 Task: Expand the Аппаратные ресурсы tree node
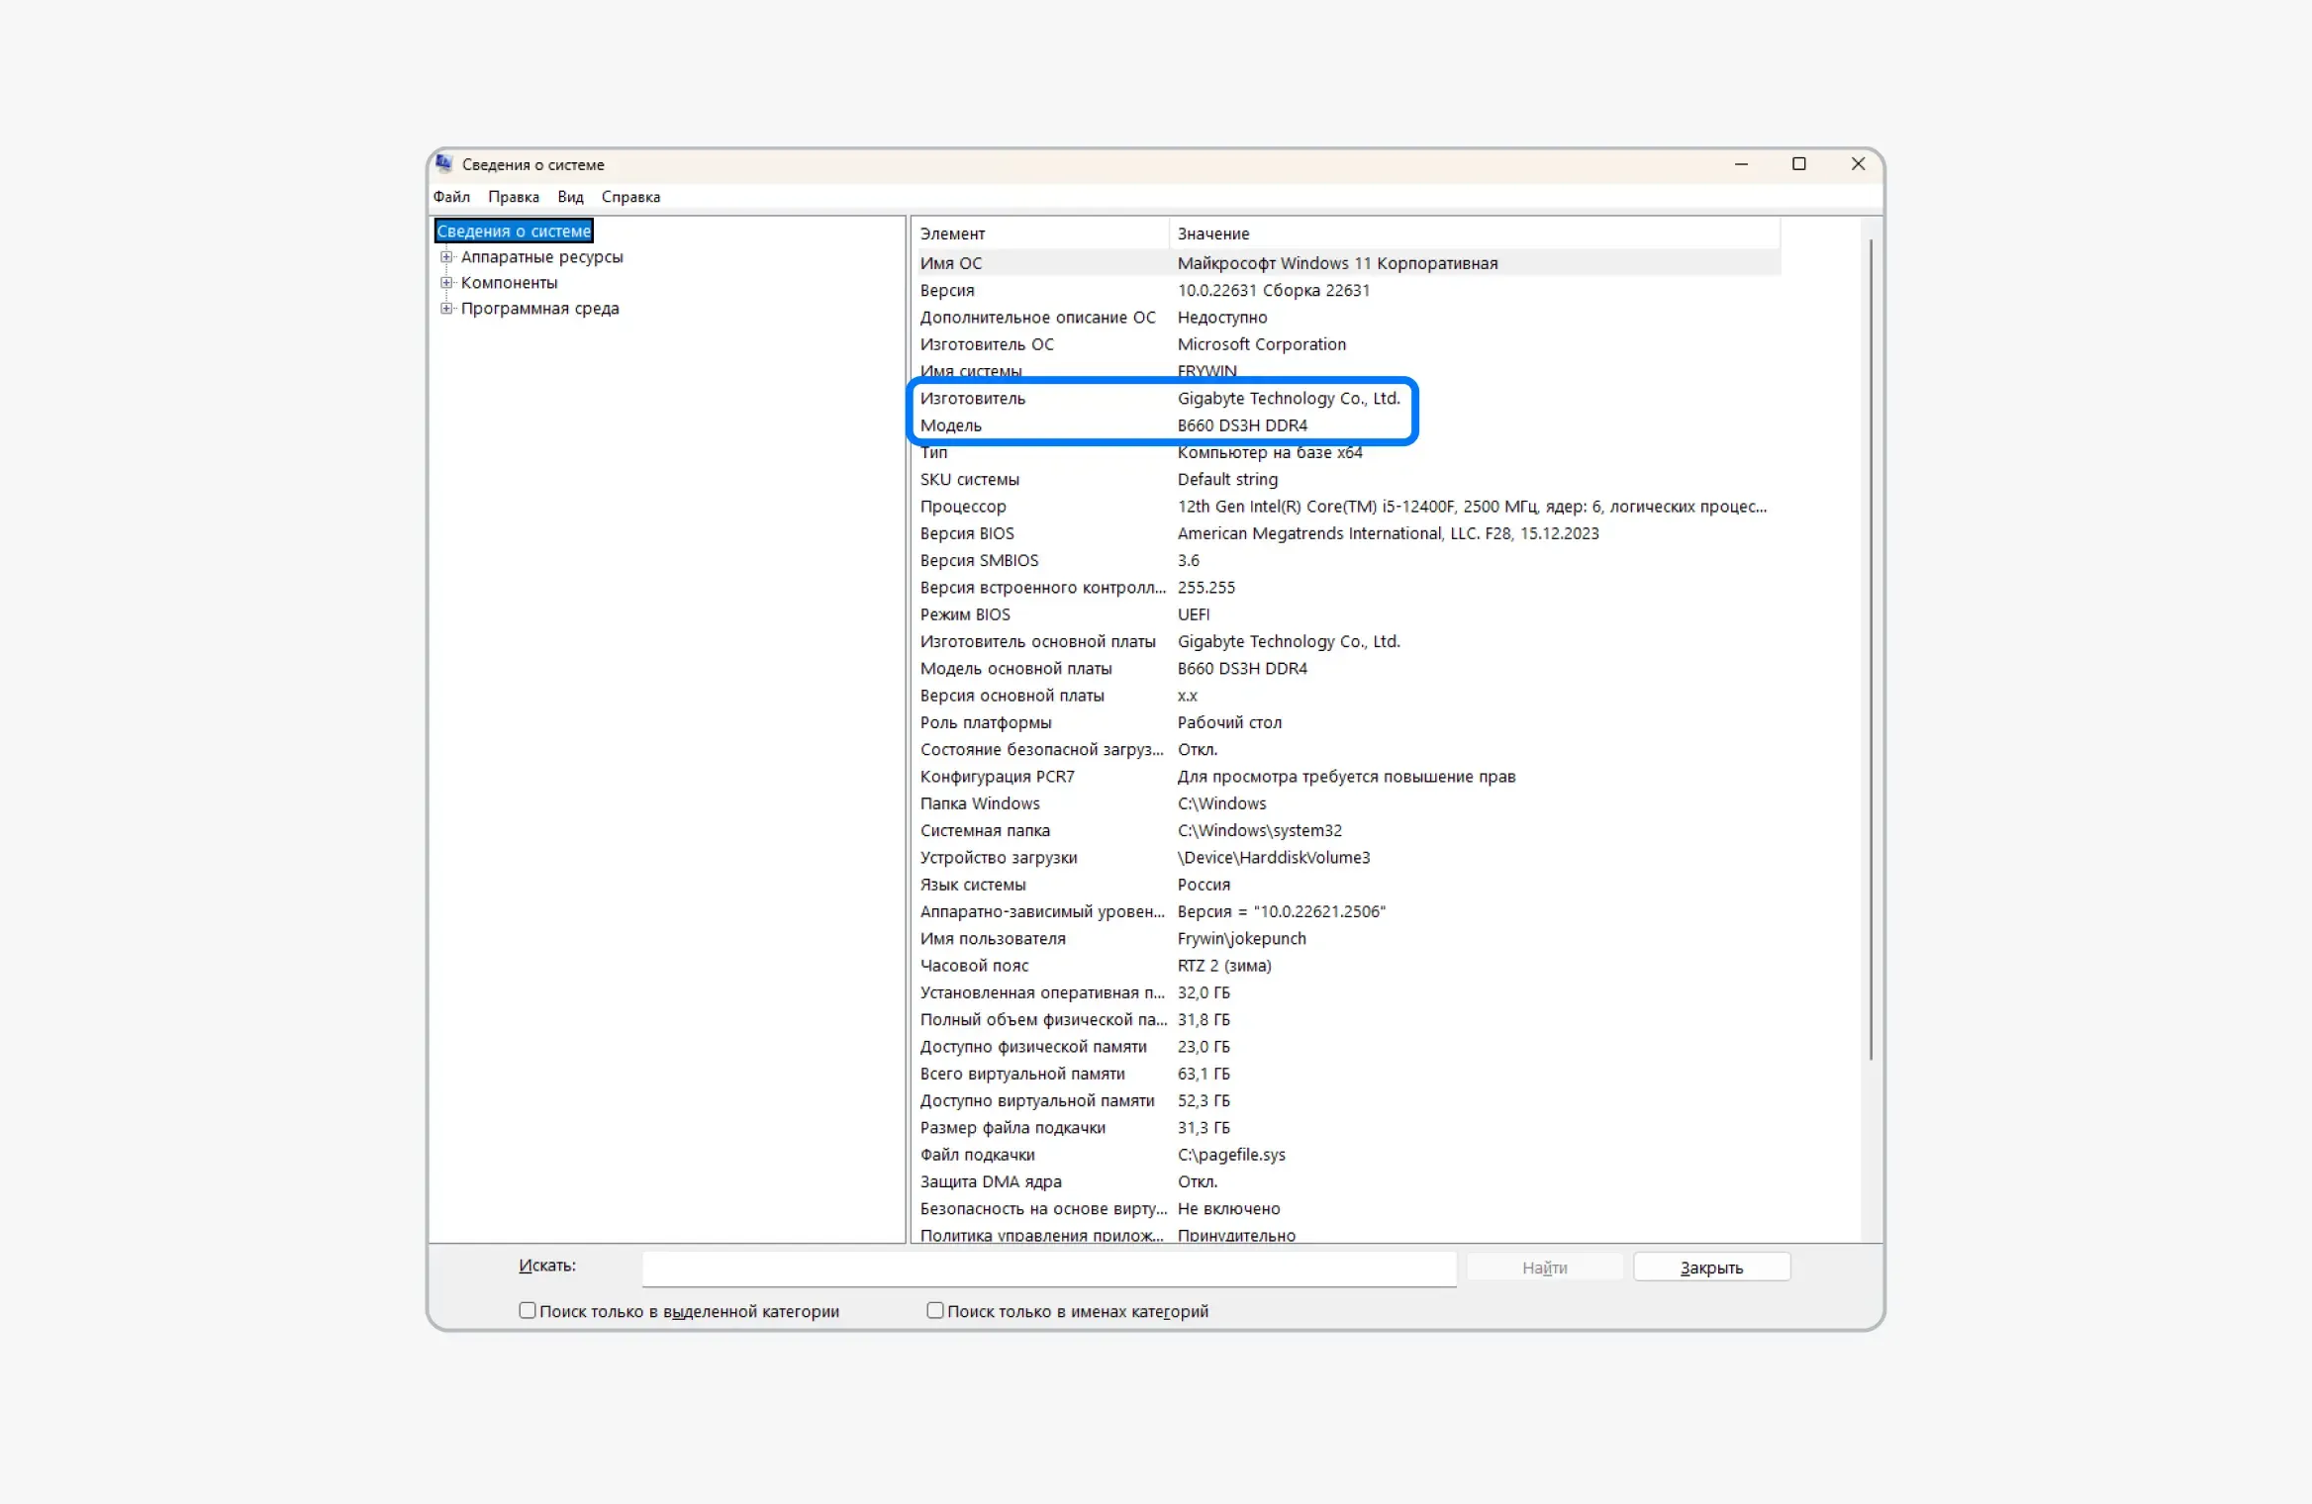click(x=447, y=256)
